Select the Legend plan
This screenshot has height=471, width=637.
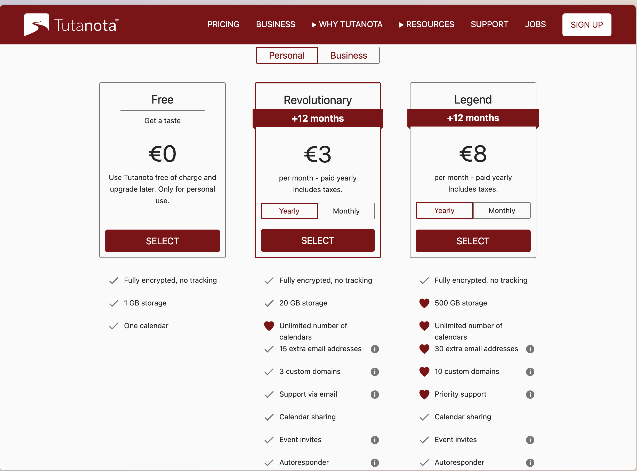(473, 241)
